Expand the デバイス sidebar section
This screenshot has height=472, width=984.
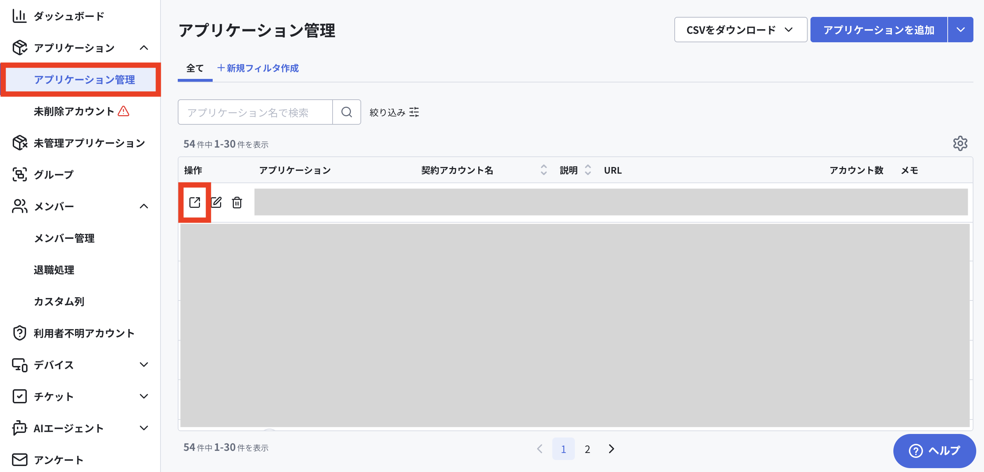(144, 365)
